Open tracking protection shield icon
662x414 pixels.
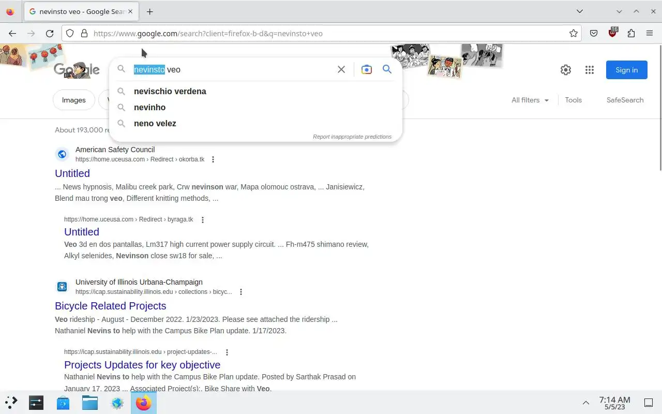70,33
